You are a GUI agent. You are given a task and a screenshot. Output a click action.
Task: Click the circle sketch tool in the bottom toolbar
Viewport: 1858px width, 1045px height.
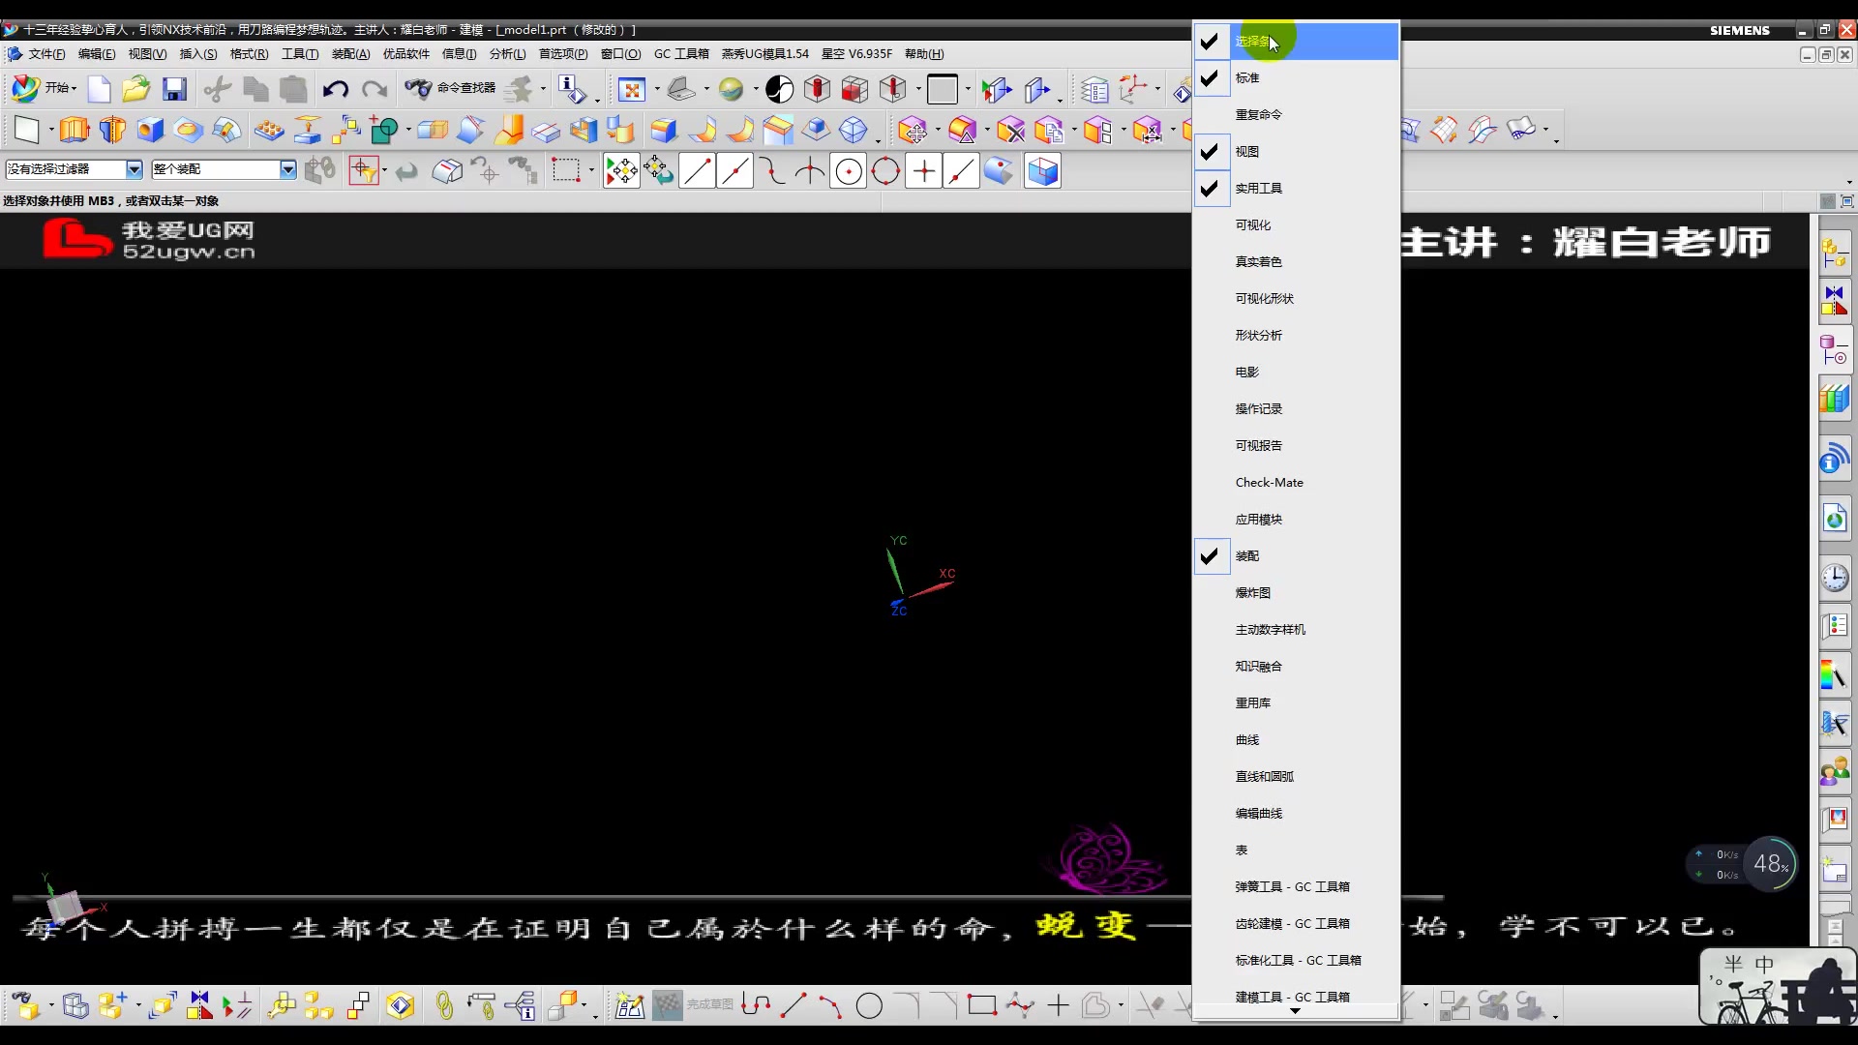point(869,1006)
